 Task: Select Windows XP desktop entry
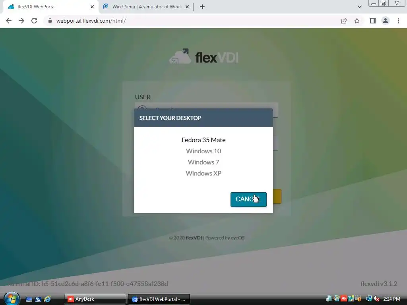[x=203, y=173]
